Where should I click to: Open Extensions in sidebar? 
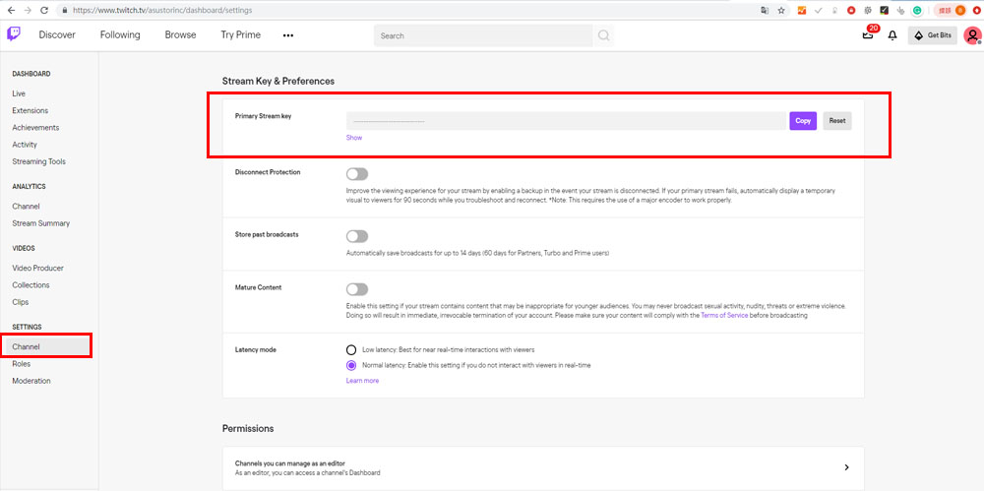click(x=31, y=110)
